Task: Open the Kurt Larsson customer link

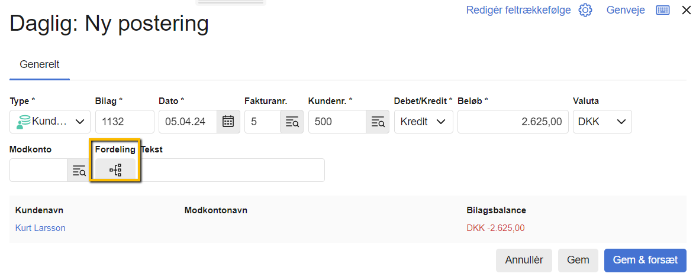Action: click(40, 228)
